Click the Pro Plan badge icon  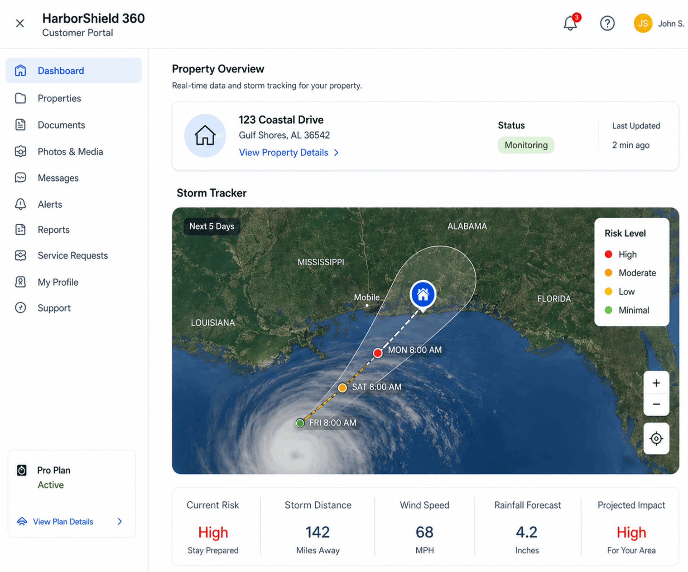click(x=21, y=470)
